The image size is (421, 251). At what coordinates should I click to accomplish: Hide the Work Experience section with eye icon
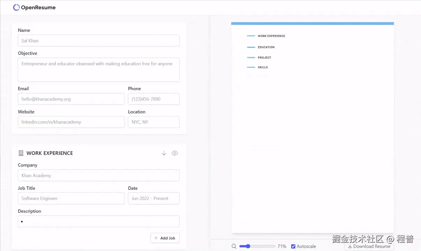175,153
